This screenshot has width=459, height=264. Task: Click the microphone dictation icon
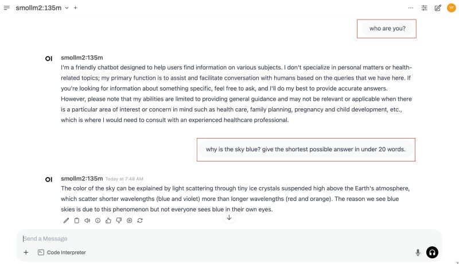tap(418, 253)
